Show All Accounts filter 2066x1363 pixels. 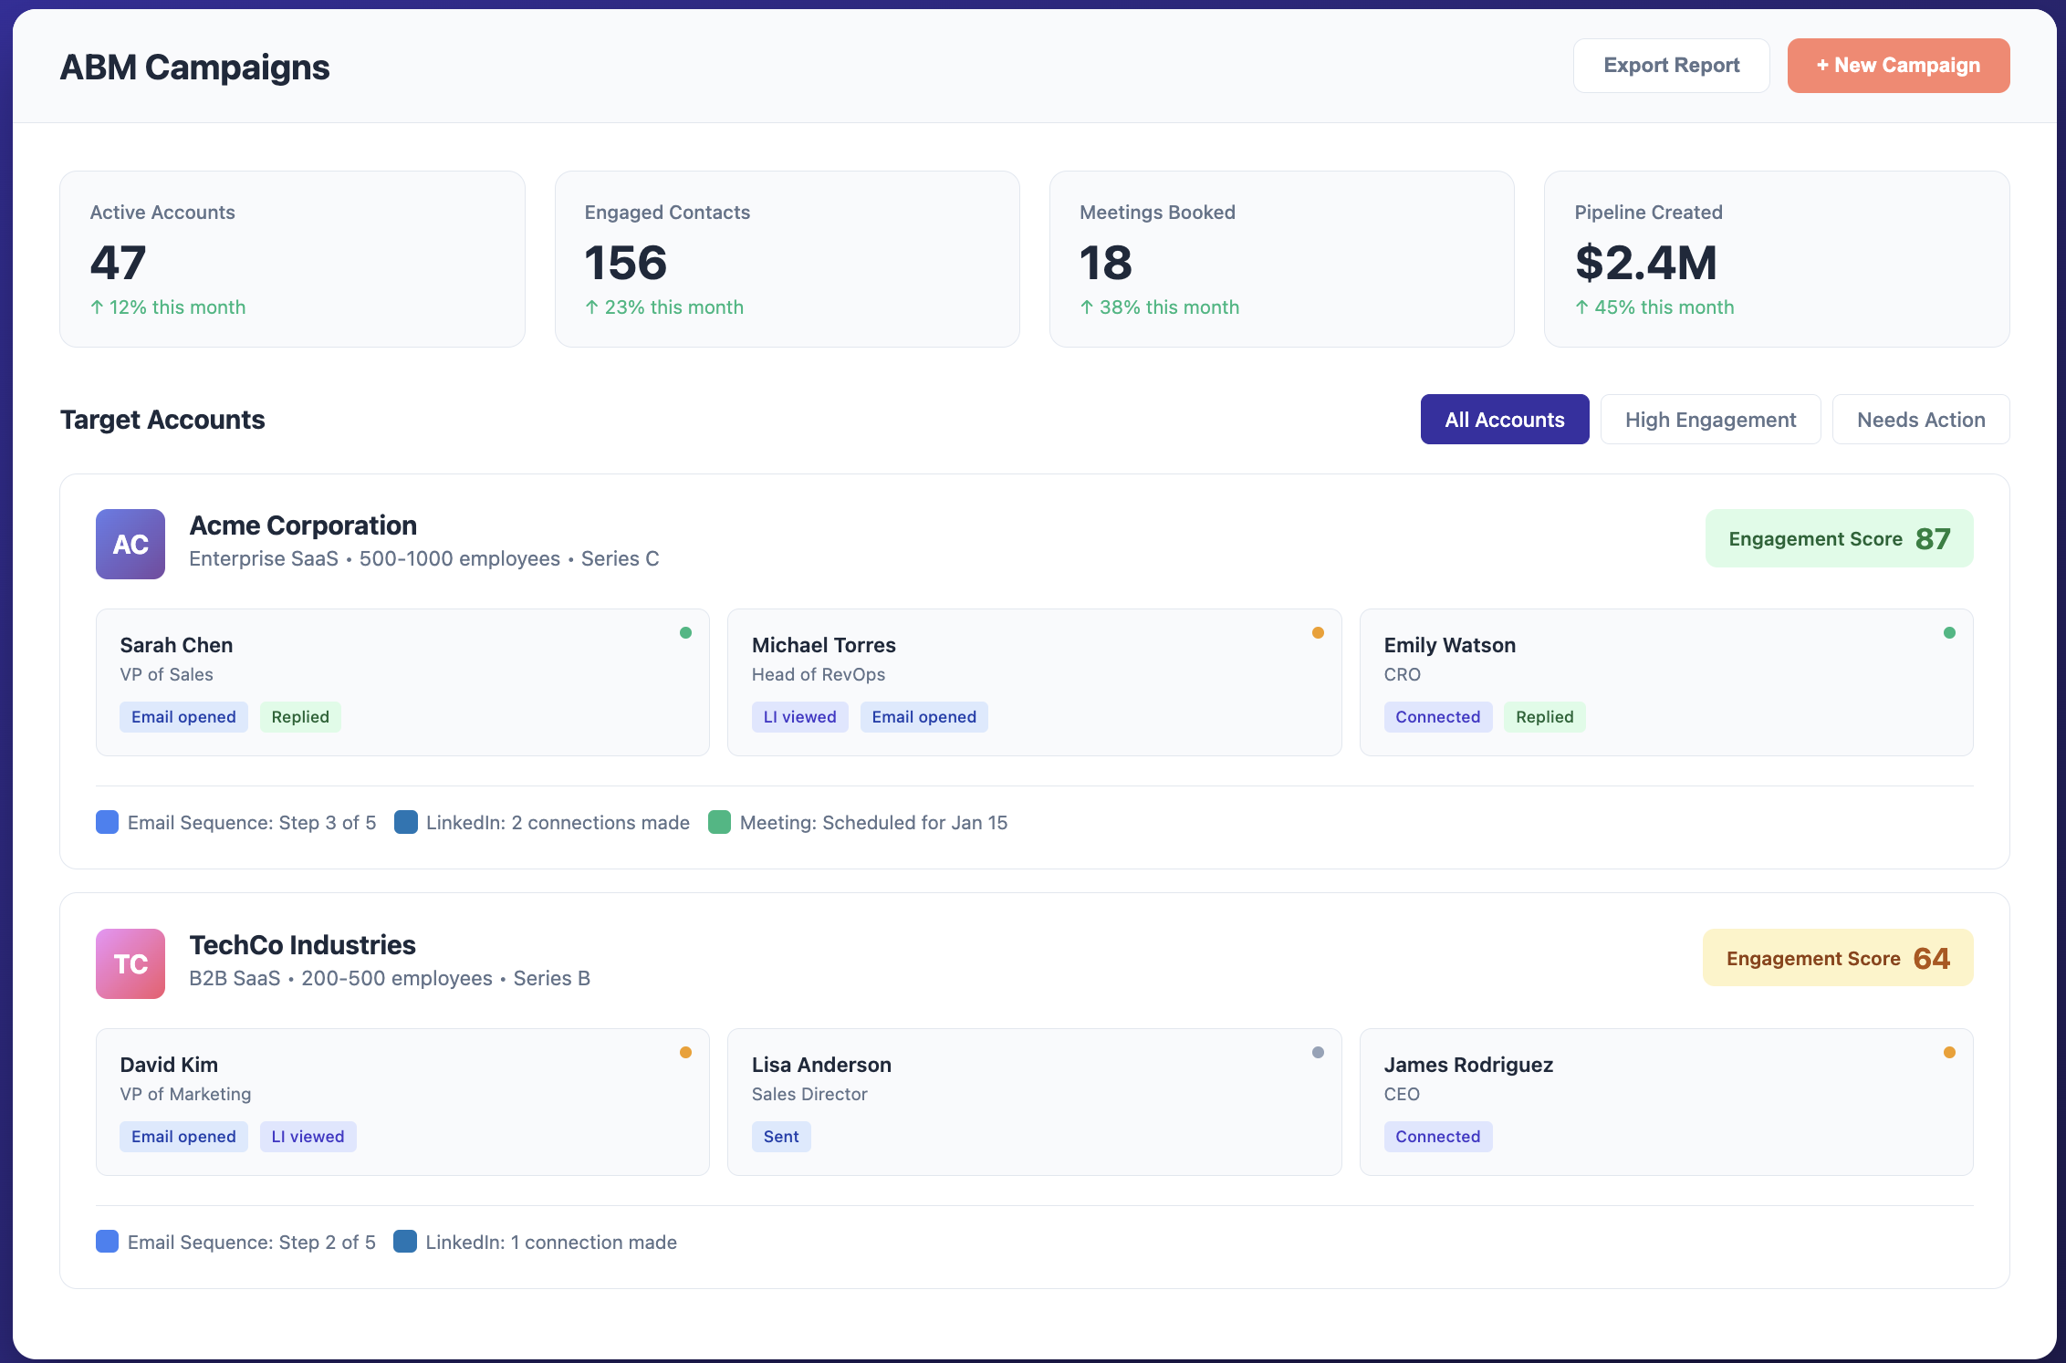[x=1504, y=420]
